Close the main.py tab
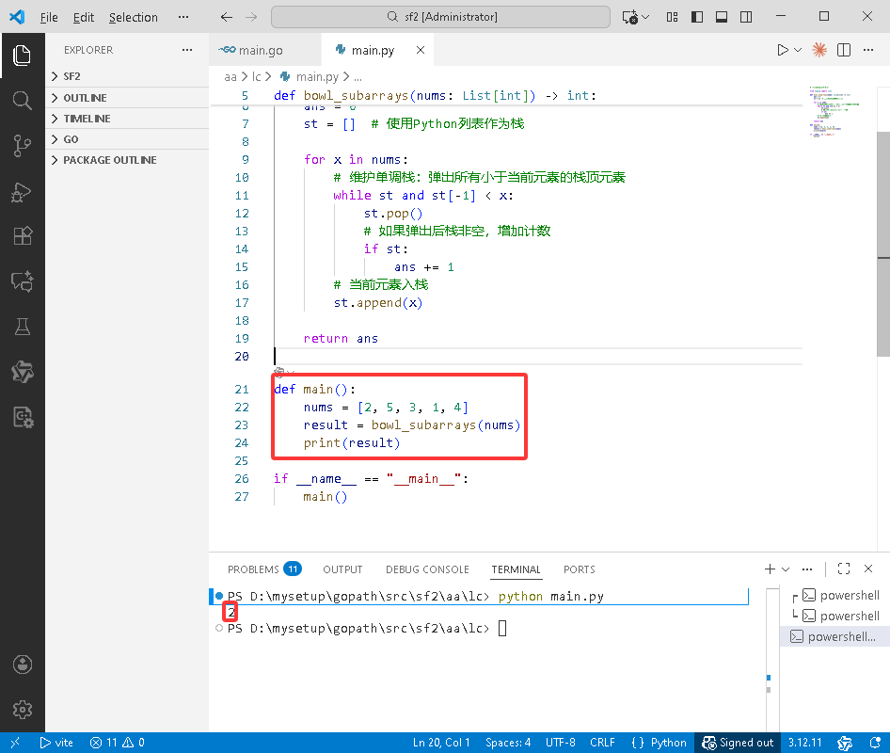This screenshot has height=753, width=890. (420, 50)
